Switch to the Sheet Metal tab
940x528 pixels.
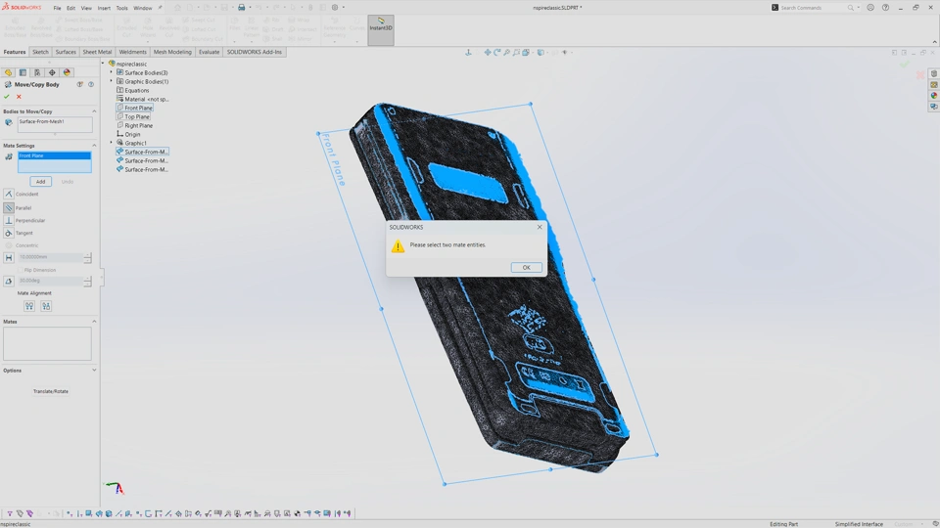[97, 52]
